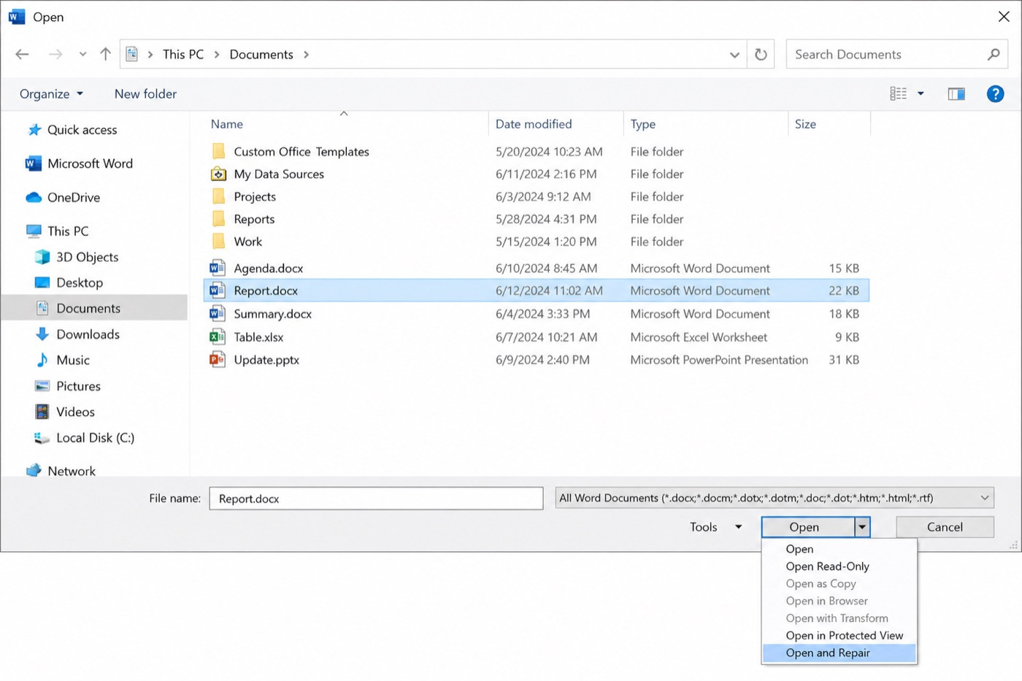Viewport: 1022px width, 681px height.
Task: Open the 3D Objects folder
Action: point(77,257)
